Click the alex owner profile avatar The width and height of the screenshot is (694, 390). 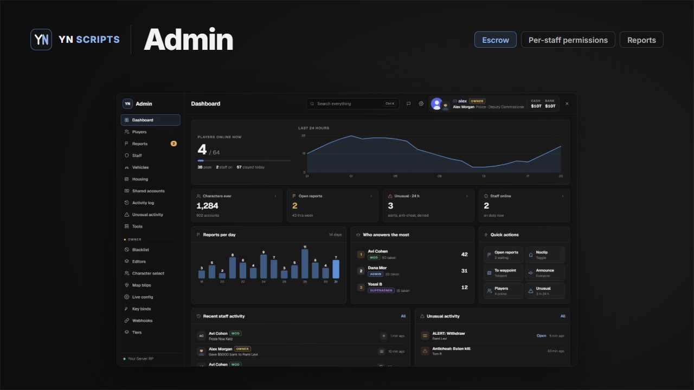(x=436, y=103)
